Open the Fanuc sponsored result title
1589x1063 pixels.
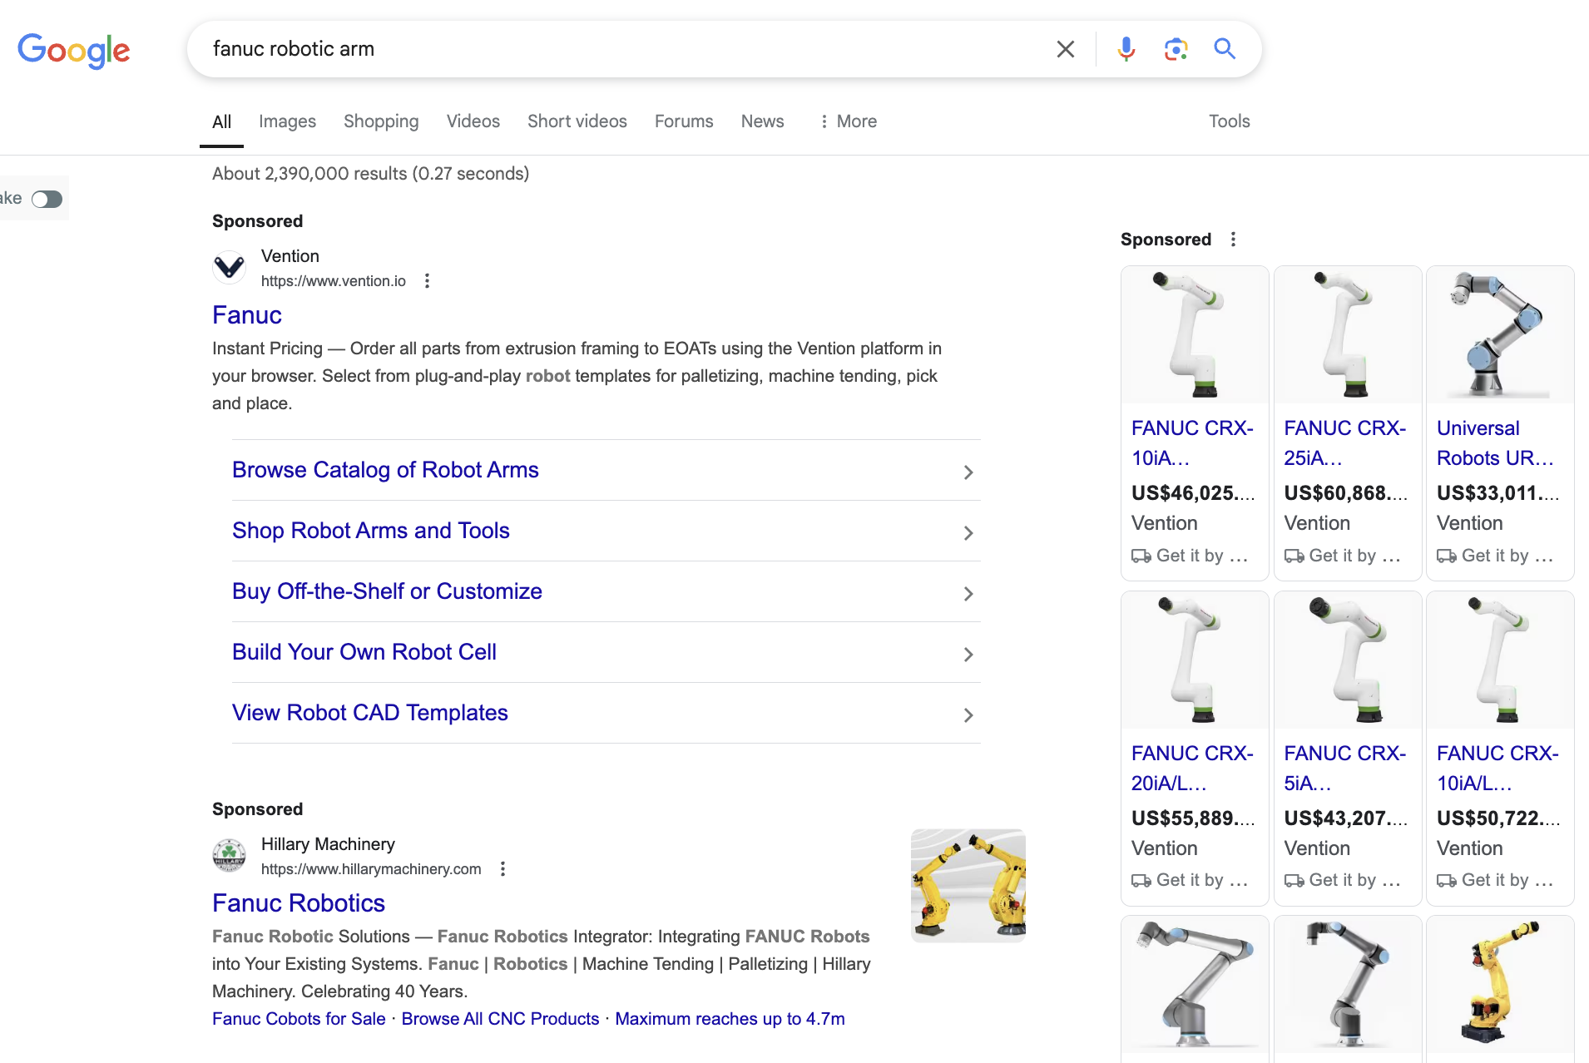pyautogui.click(x=247, y=315)
